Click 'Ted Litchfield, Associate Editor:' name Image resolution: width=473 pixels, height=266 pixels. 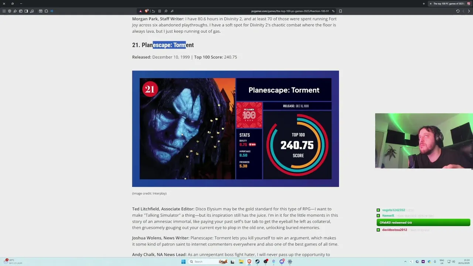click(163, 209)
